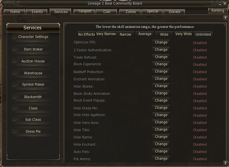This screenshot has height=167, width=229.
Task: Open the Donate tab
Action: click(174, 12)
